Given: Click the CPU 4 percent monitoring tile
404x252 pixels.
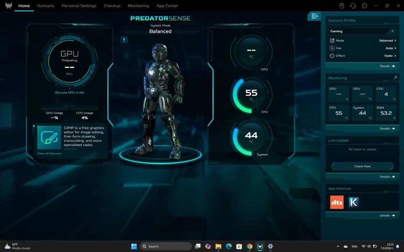Looking at the screenshot, I should (386, 94).
